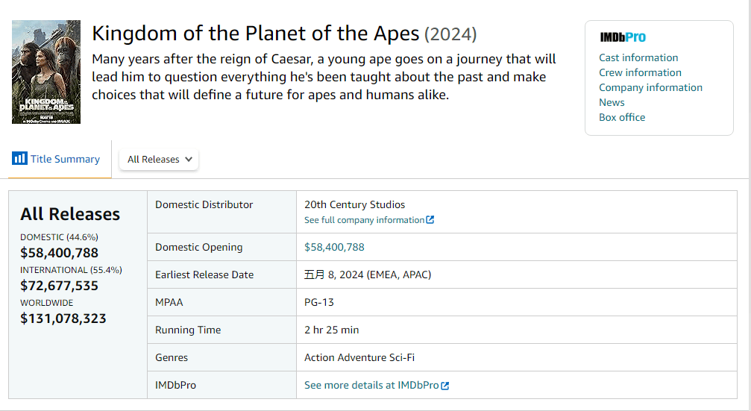Click the bar chart icon beside Title Summary
The height and width of the screenshot is (411, 751).
[19, 158]
